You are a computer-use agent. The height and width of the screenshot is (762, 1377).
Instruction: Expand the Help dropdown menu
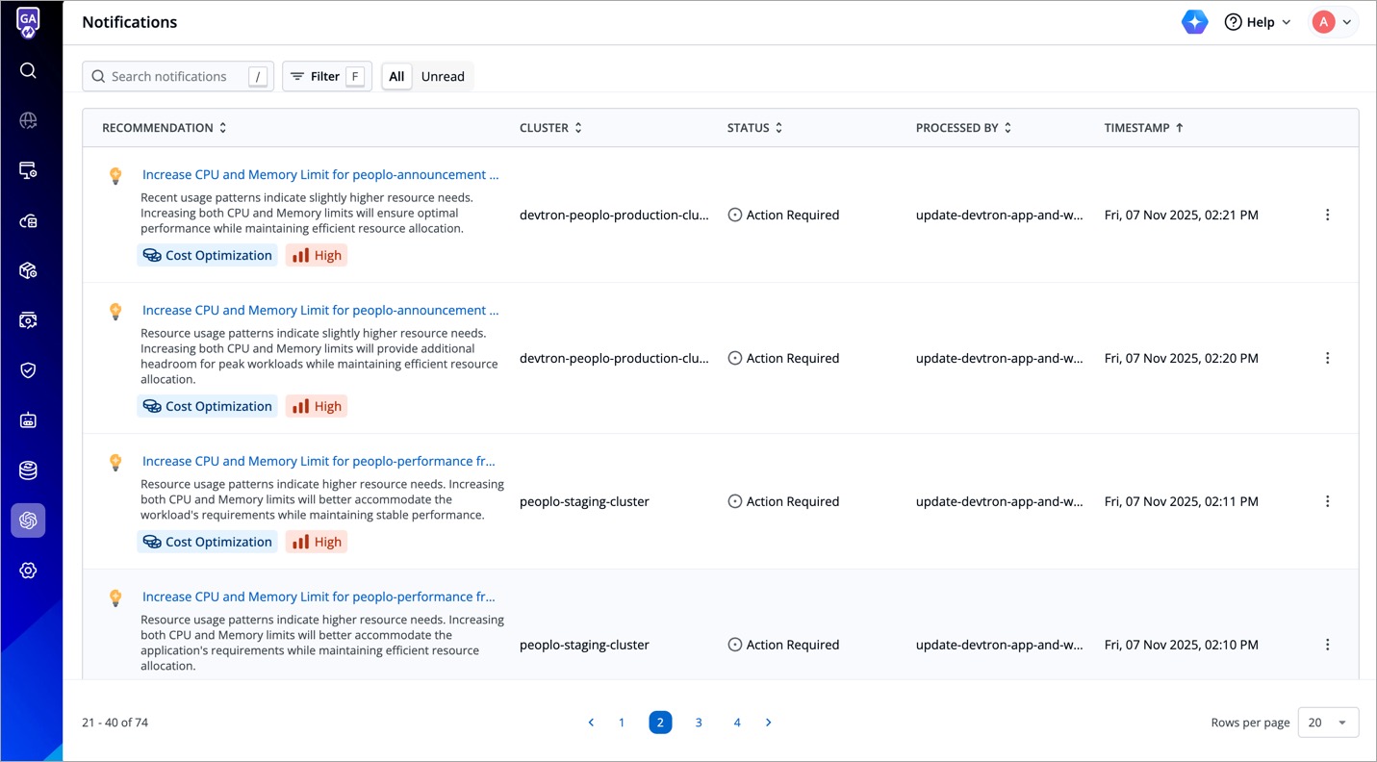(x=1258, y=22)
